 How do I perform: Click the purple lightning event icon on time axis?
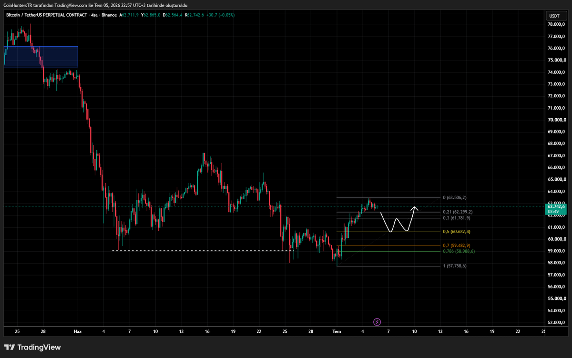377,322
